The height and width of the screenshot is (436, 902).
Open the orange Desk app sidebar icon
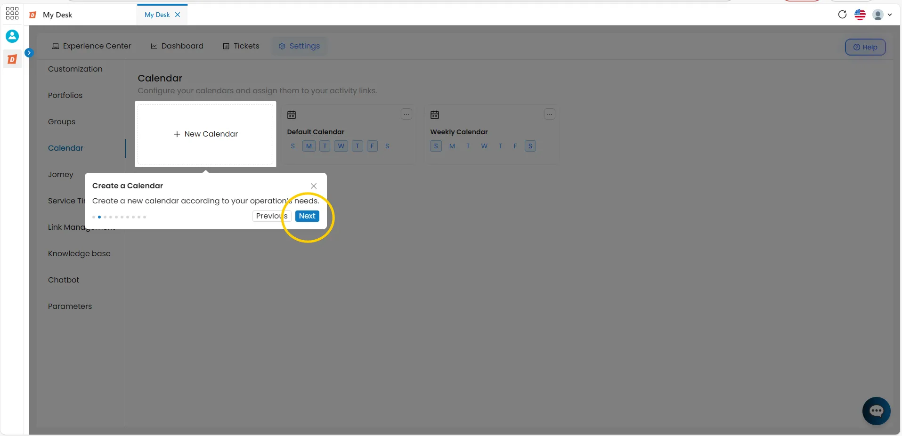click(12, 59)
